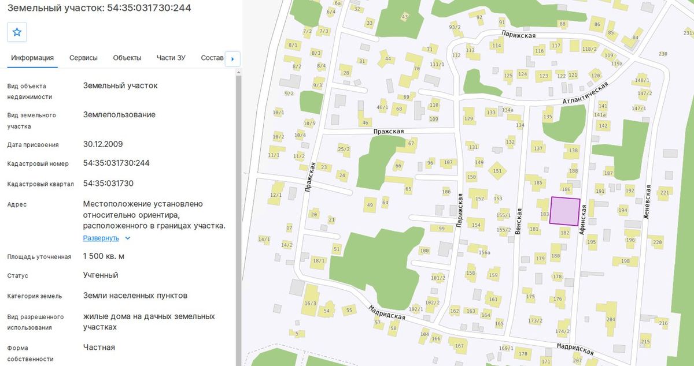Click building 129 on the map
694x366 pixels.
(x=468, y=117)
